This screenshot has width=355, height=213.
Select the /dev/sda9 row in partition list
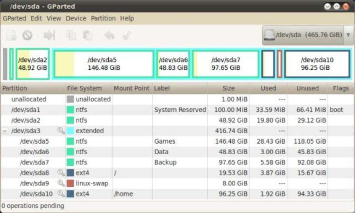pyautogui.click(x=177, y=183)
